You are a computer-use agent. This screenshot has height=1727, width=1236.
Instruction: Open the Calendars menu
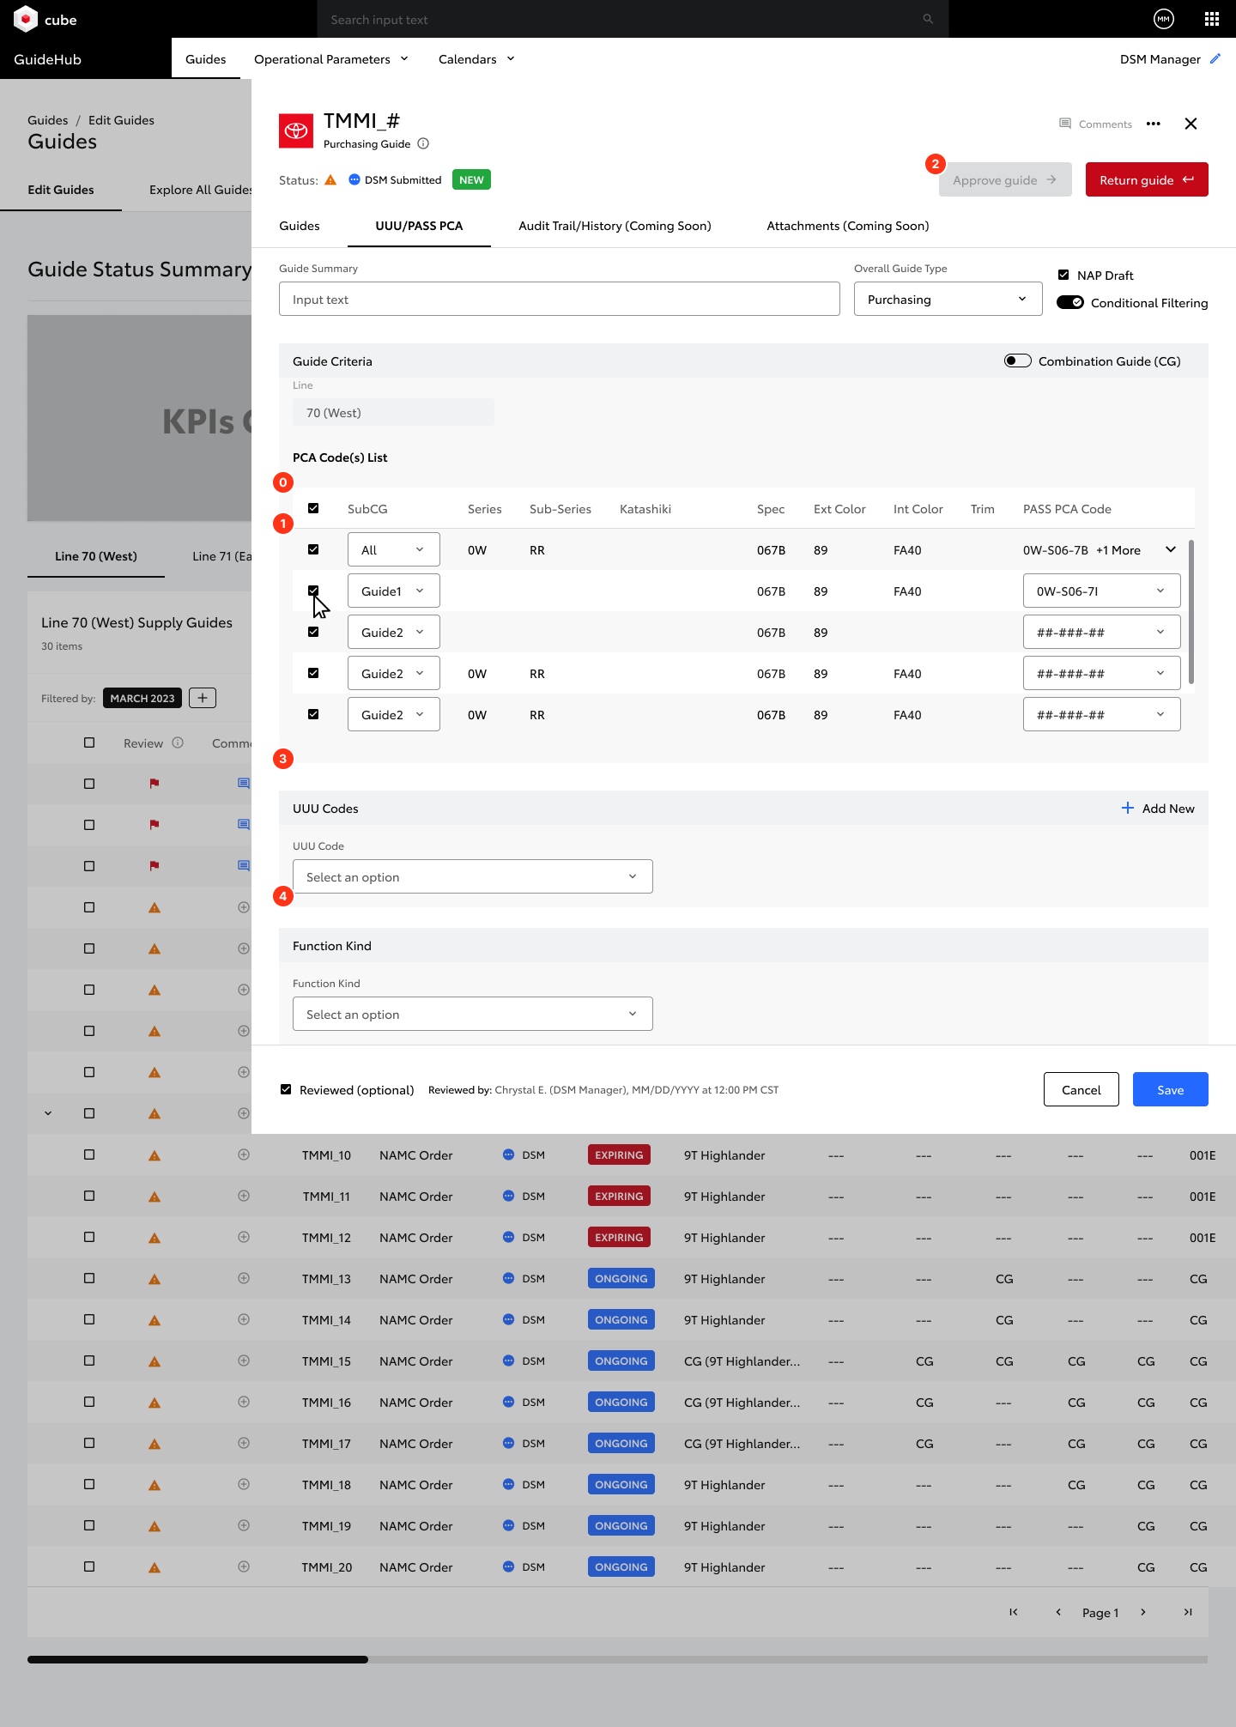point(476,58)
